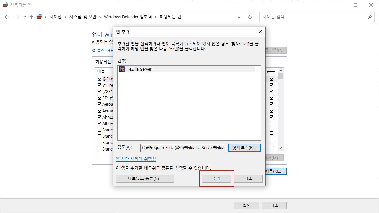Go back with the back arrow

pos(7,17)
